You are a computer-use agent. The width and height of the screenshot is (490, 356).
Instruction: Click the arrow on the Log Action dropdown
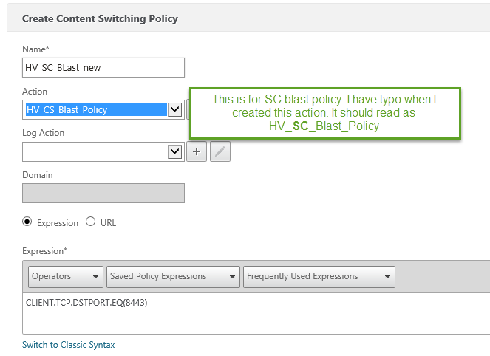175,151
